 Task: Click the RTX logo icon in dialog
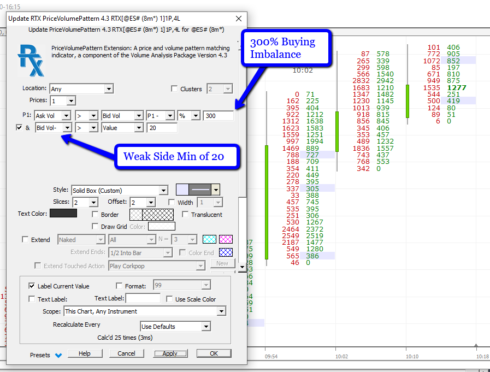point(31,60)
